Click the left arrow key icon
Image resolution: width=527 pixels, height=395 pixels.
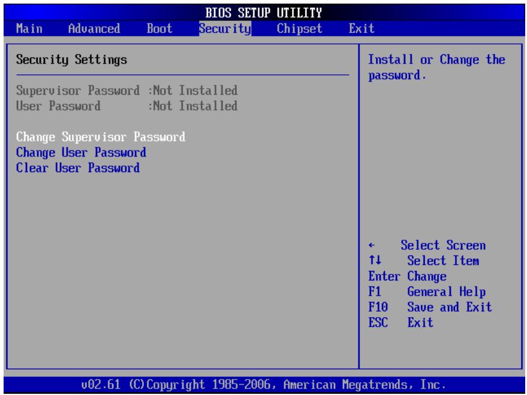[x=371, y=246]
